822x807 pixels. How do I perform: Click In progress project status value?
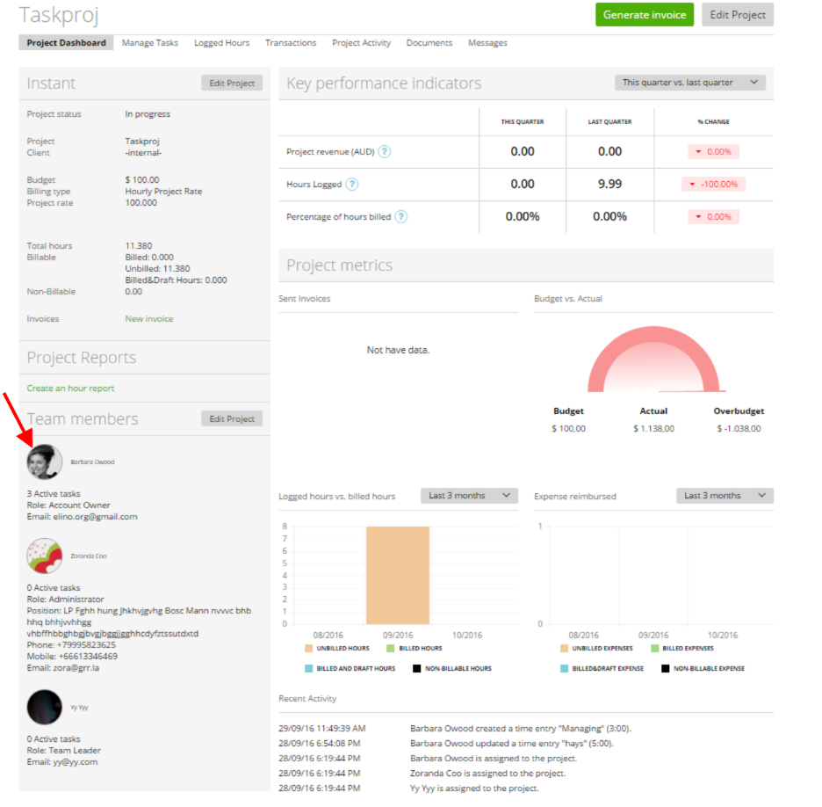tap(148, 114)
